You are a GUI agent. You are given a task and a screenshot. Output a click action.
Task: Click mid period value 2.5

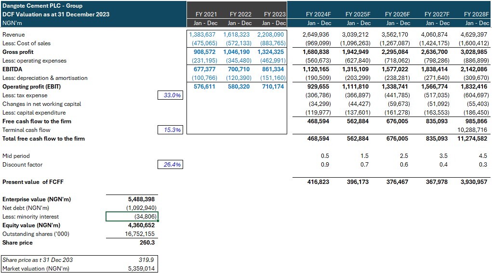click(404, 156)
